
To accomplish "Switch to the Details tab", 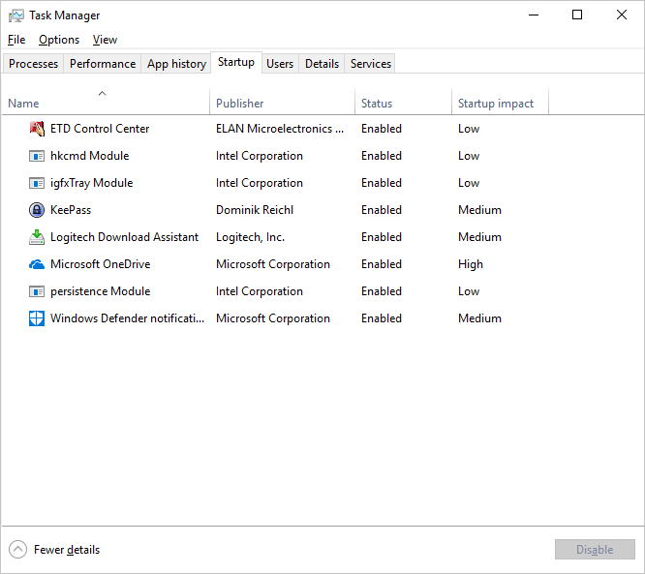I will coord(322,64).
